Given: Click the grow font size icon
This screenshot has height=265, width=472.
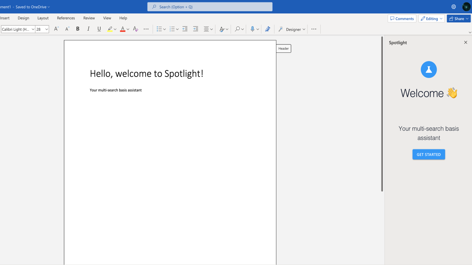Looking at the screenshot, I should click(56, 29).
